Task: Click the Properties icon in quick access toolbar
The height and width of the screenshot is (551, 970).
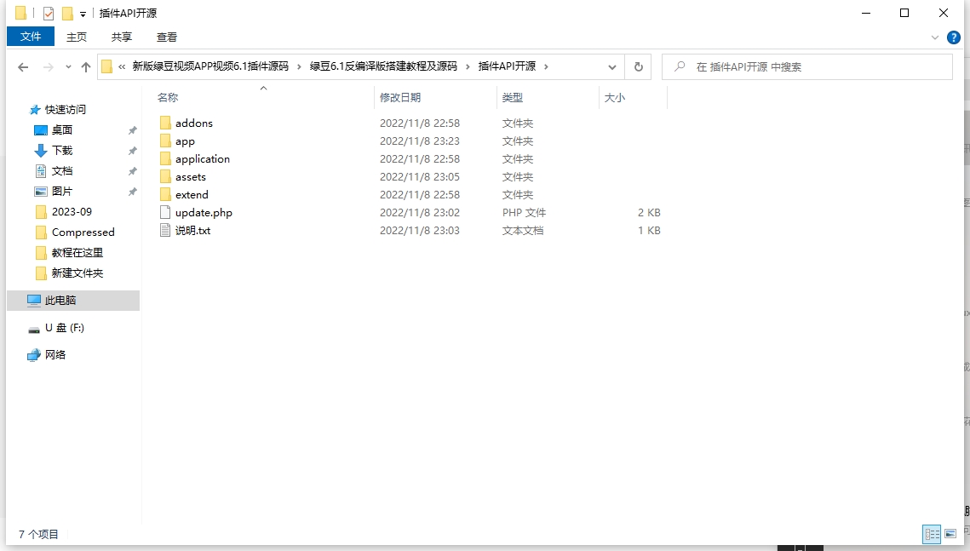Action: point(49,14)
